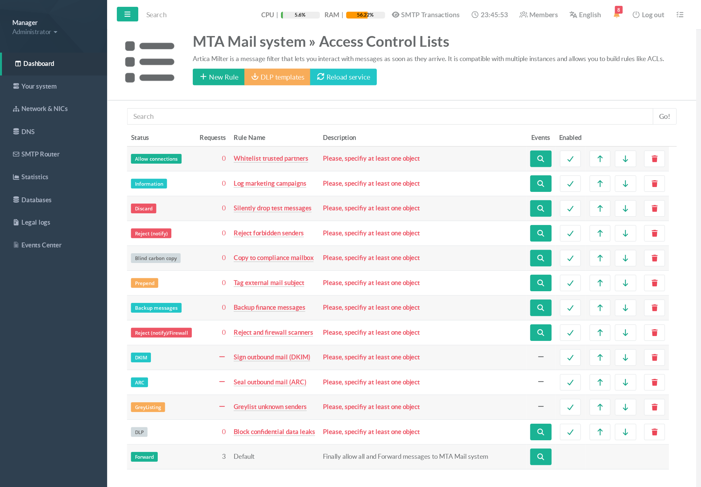
Task: Delete the Copy to compliance mailbox rule
Action: tap(655, 258)
